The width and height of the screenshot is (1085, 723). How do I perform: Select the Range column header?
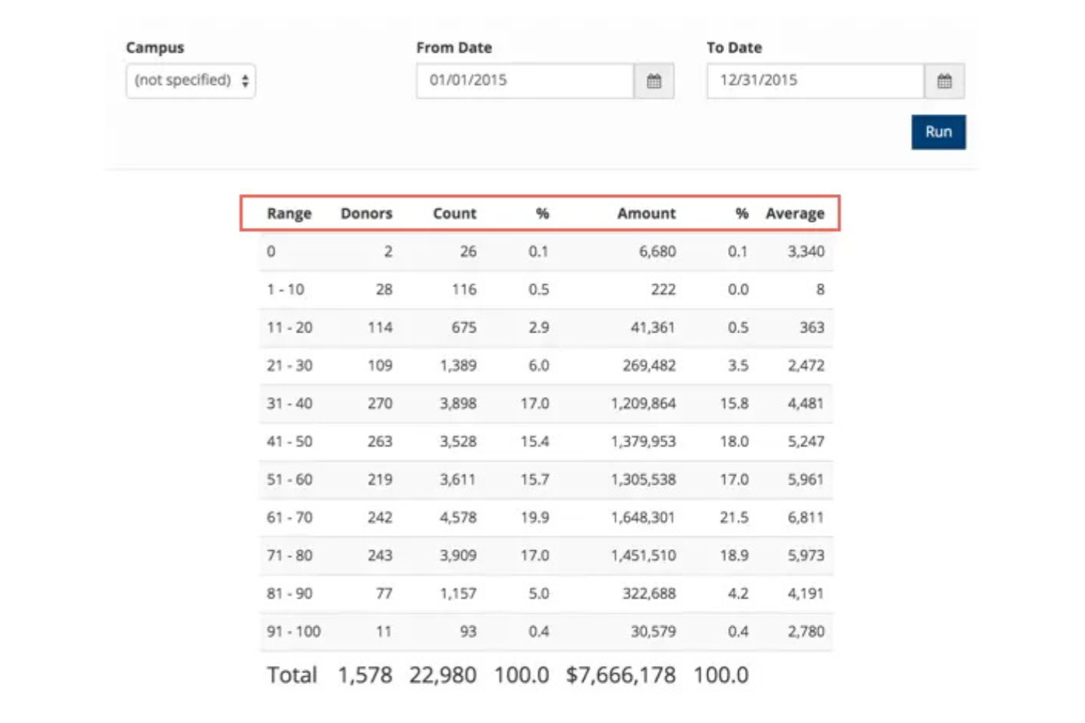(290, 213)
